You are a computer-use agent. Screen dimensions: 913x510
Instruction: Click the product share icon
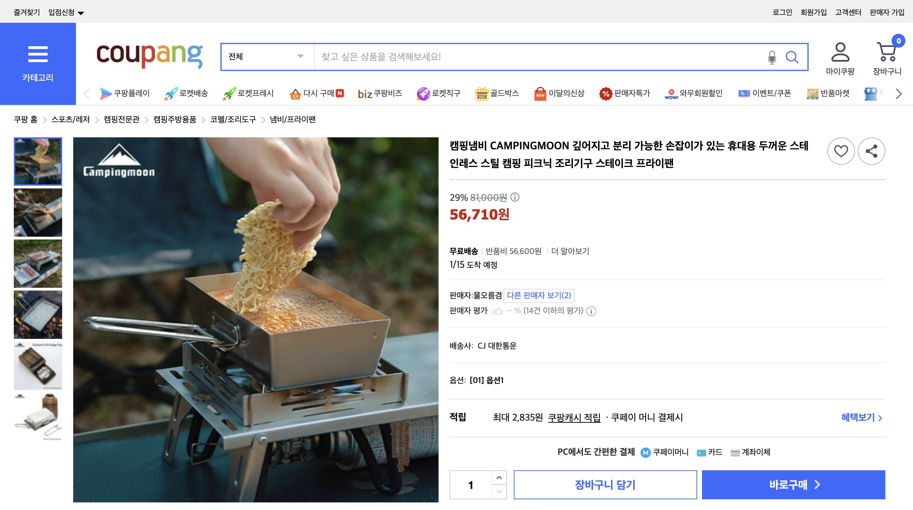click(x=872, y=150)
